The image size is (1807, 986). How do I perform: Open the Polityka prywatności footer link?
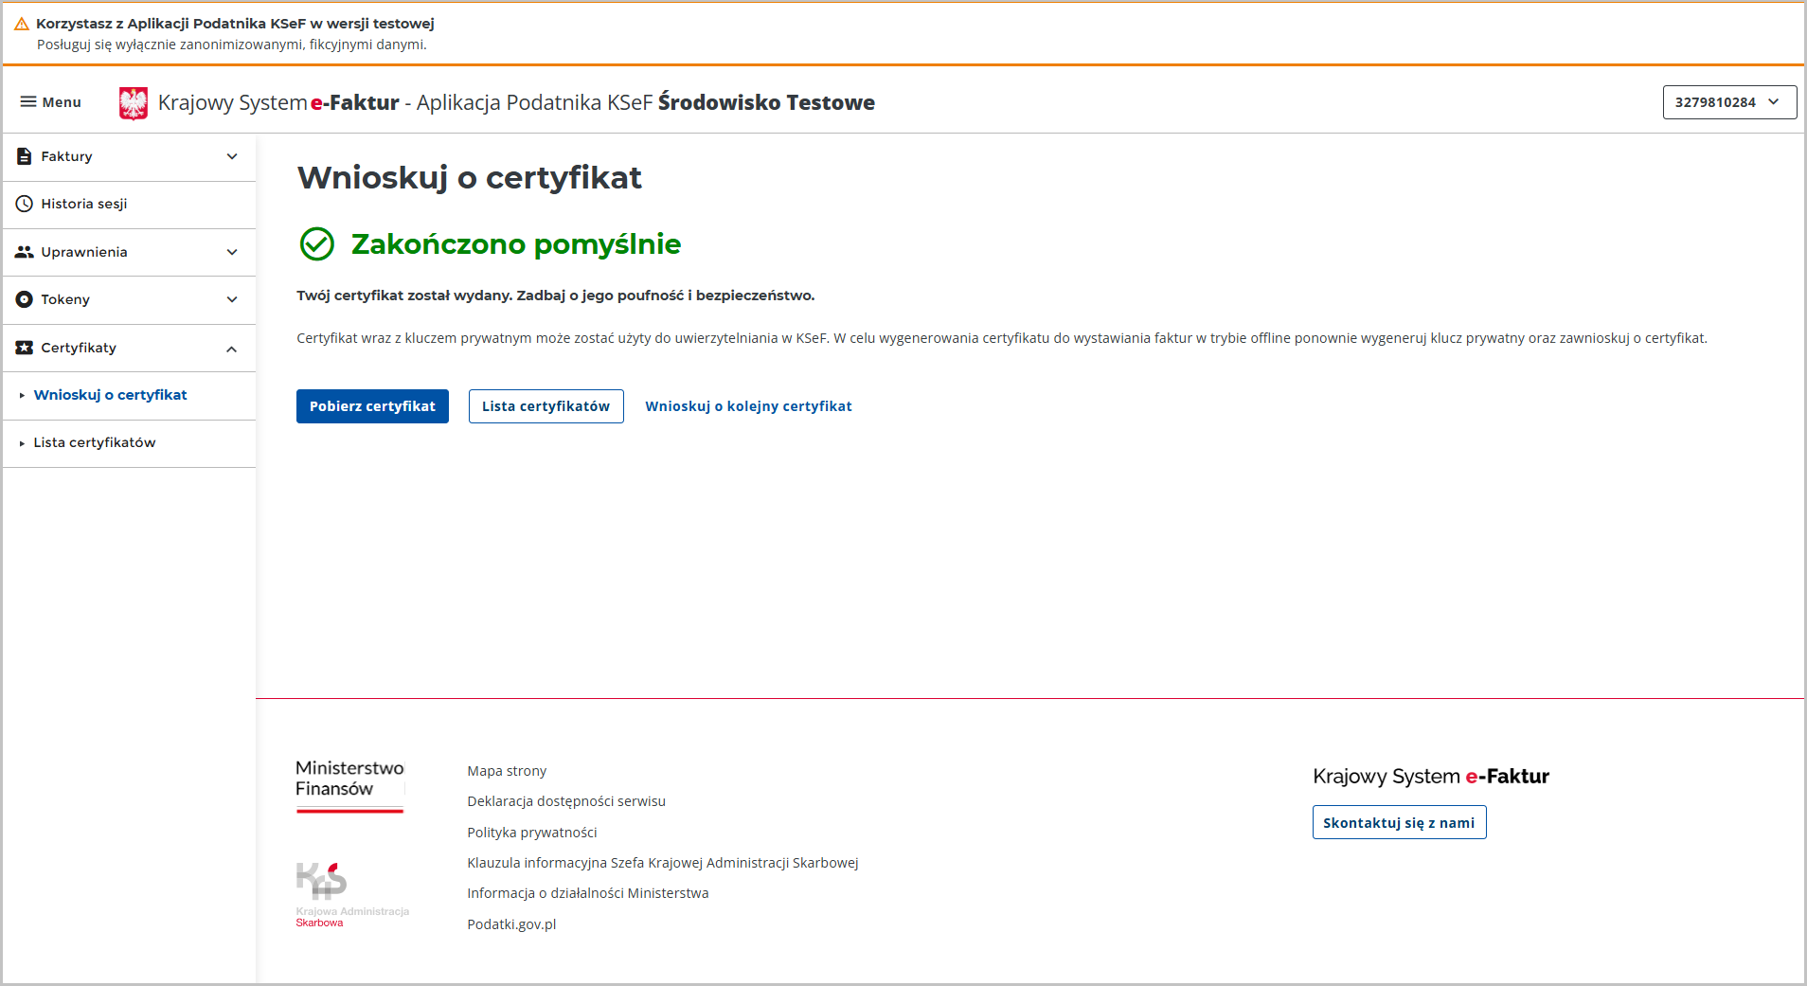[x=531, y=833]
